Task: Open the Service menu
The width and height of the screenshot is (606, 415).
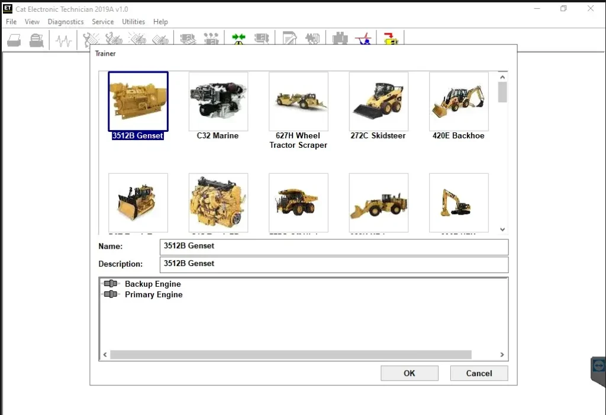Action: coord(102,22)
